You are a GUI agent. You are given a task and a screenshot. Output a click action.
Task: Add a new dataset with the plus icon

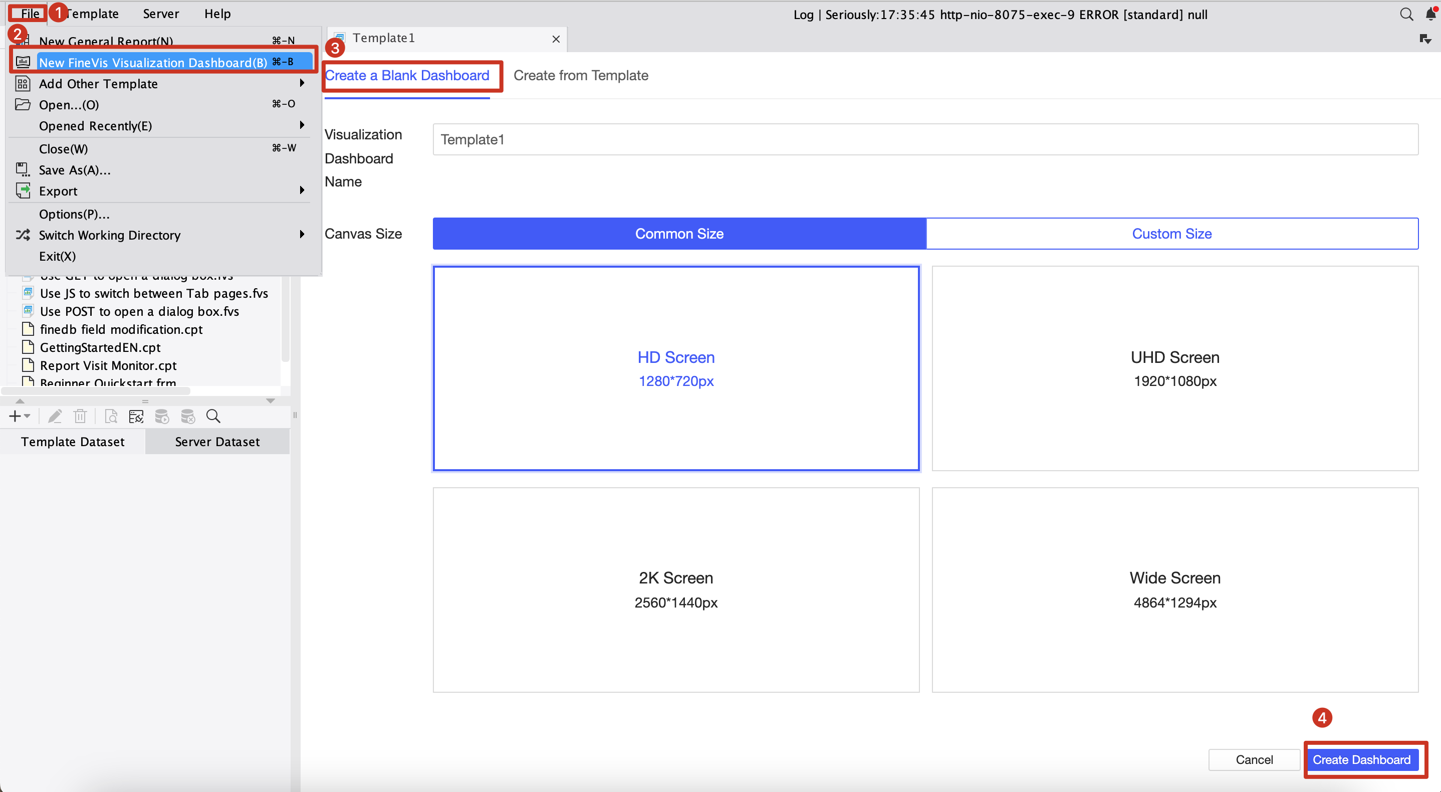click(15, 416)
